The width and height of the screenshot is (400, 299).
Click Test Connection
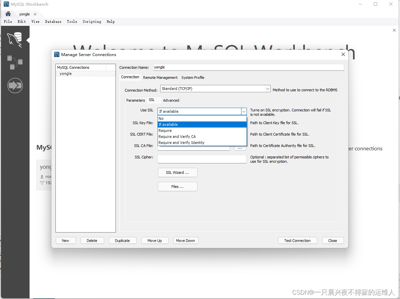pyautogui.click(x=298, y=241)
